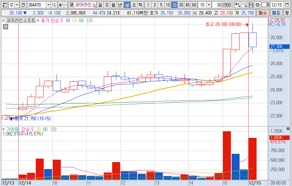The image size is (292, 186).
Task: Open the 주 market type dropdown arrow
Action: 17,5
